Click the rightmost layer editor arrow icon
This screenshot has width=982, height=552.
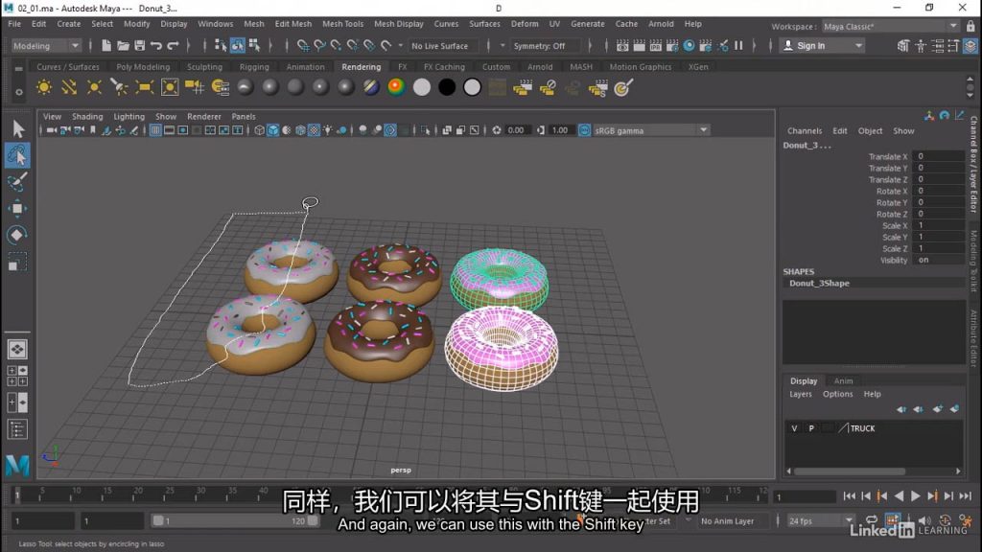coord(954,409)
